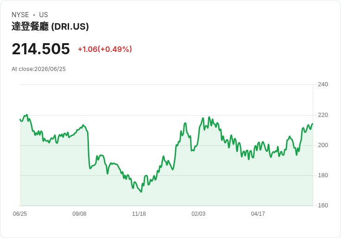
Task: Click the 02/03 date axis label
Action: click(x=198, y=214)
